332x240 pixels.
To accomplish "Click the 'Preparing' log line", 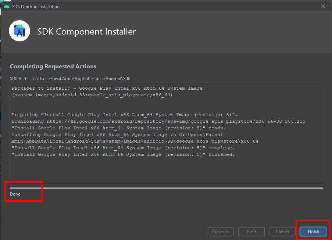I will click(x=125, y=115).
